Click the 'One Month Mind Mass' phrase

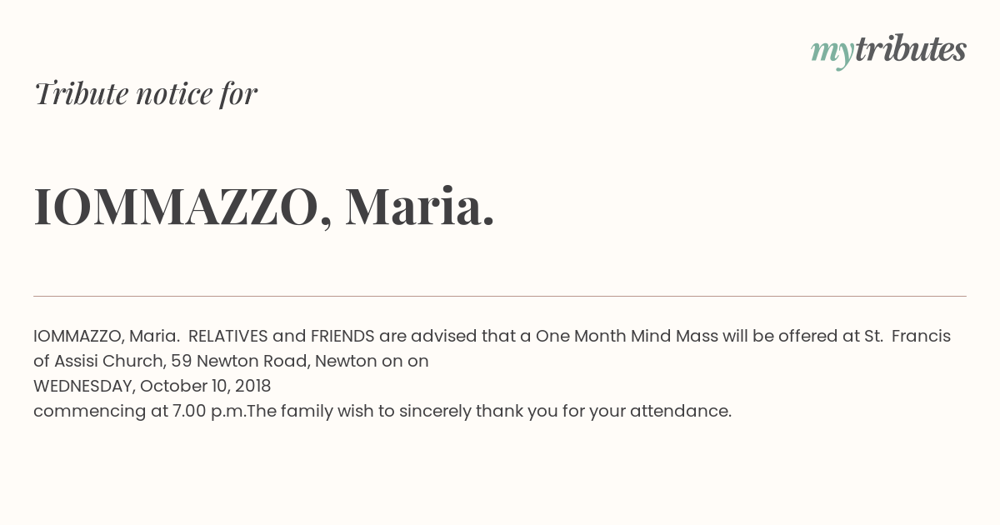tap(627, 336)
